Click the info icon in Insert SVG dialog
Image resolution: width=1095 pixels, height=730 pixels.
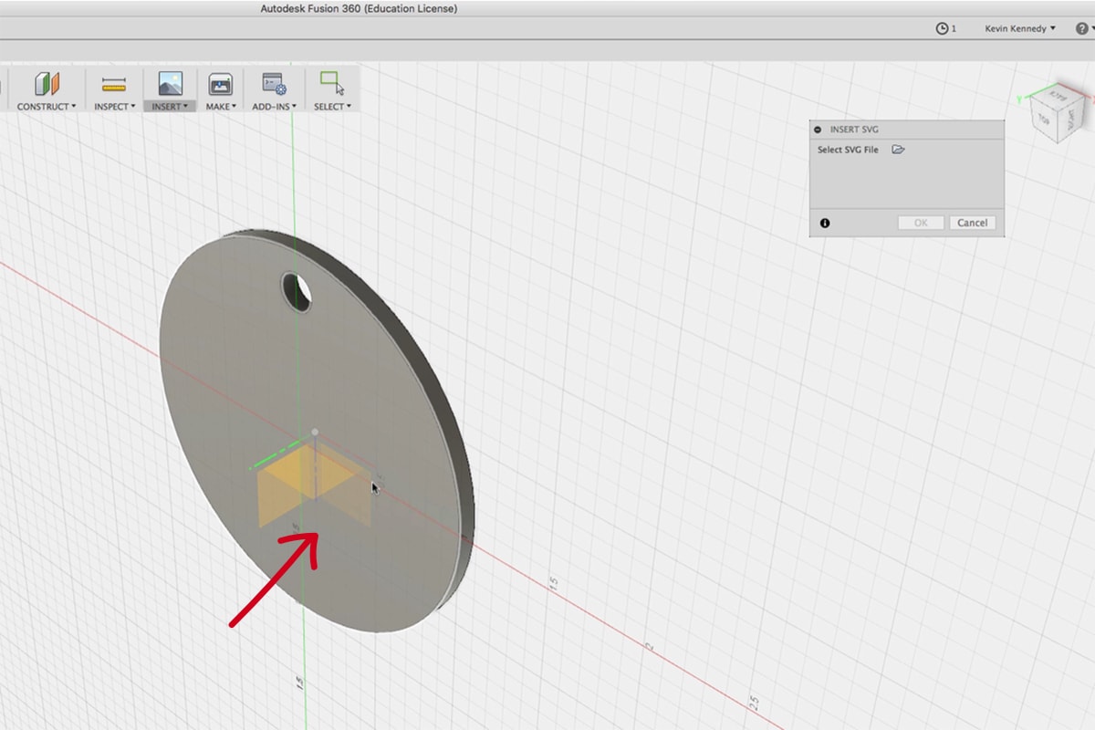point(825,223)
